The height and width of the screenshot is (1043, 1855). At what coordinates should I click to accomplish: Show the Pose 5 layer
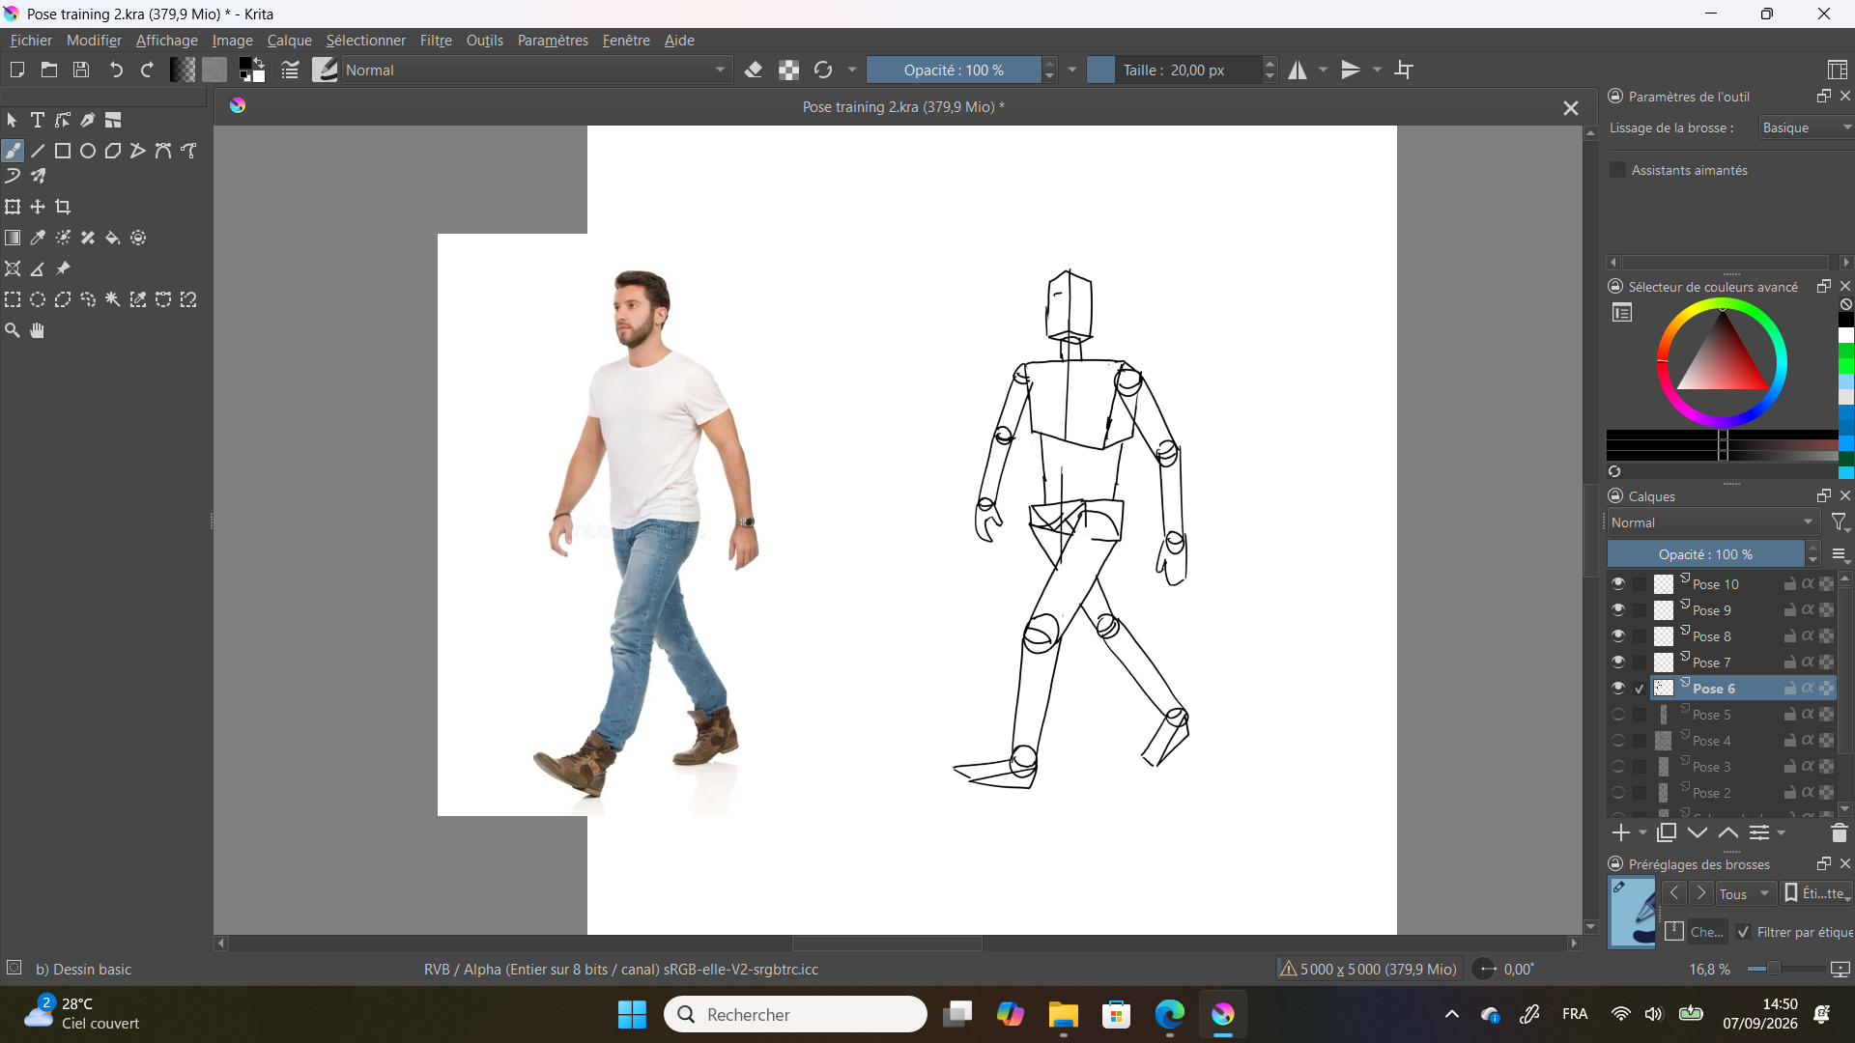(x=1618, y=714)
